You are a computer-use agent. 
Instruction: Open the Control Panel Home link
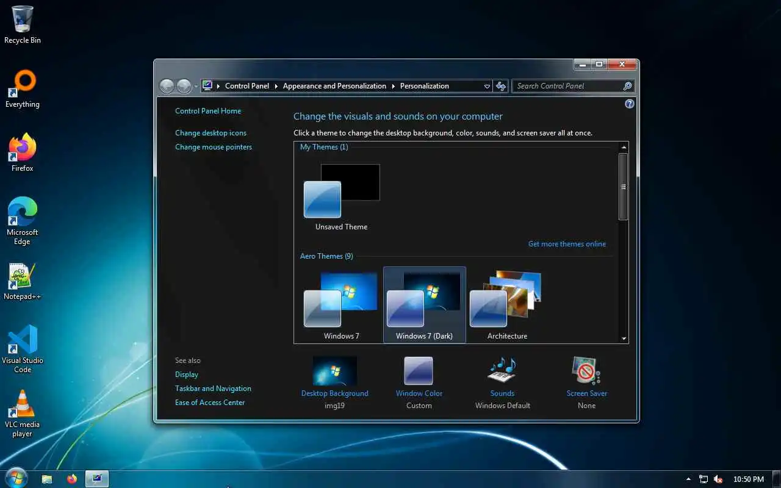208,111
